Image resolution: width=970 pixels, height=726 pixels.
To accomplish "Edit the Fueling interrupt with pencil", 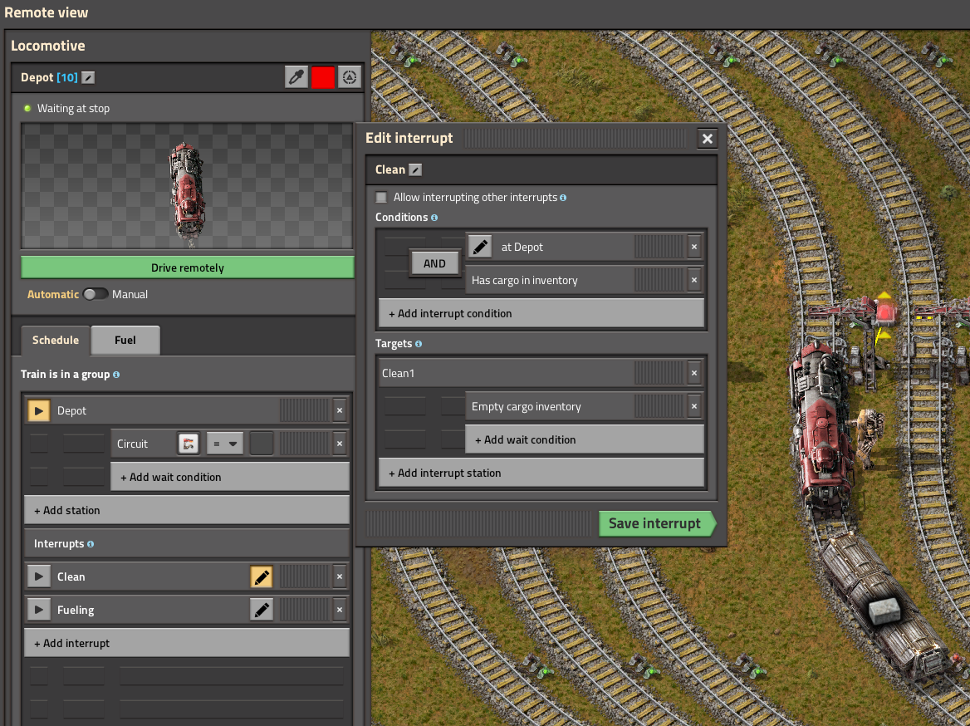I will (x=262, y=611).
